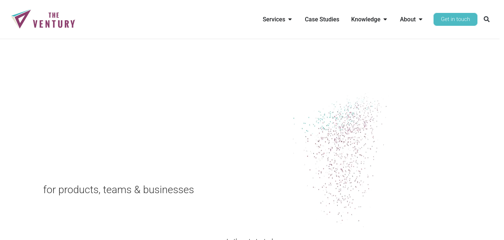Go to Case Studies page
504x240 pixels.
[322, 20]
